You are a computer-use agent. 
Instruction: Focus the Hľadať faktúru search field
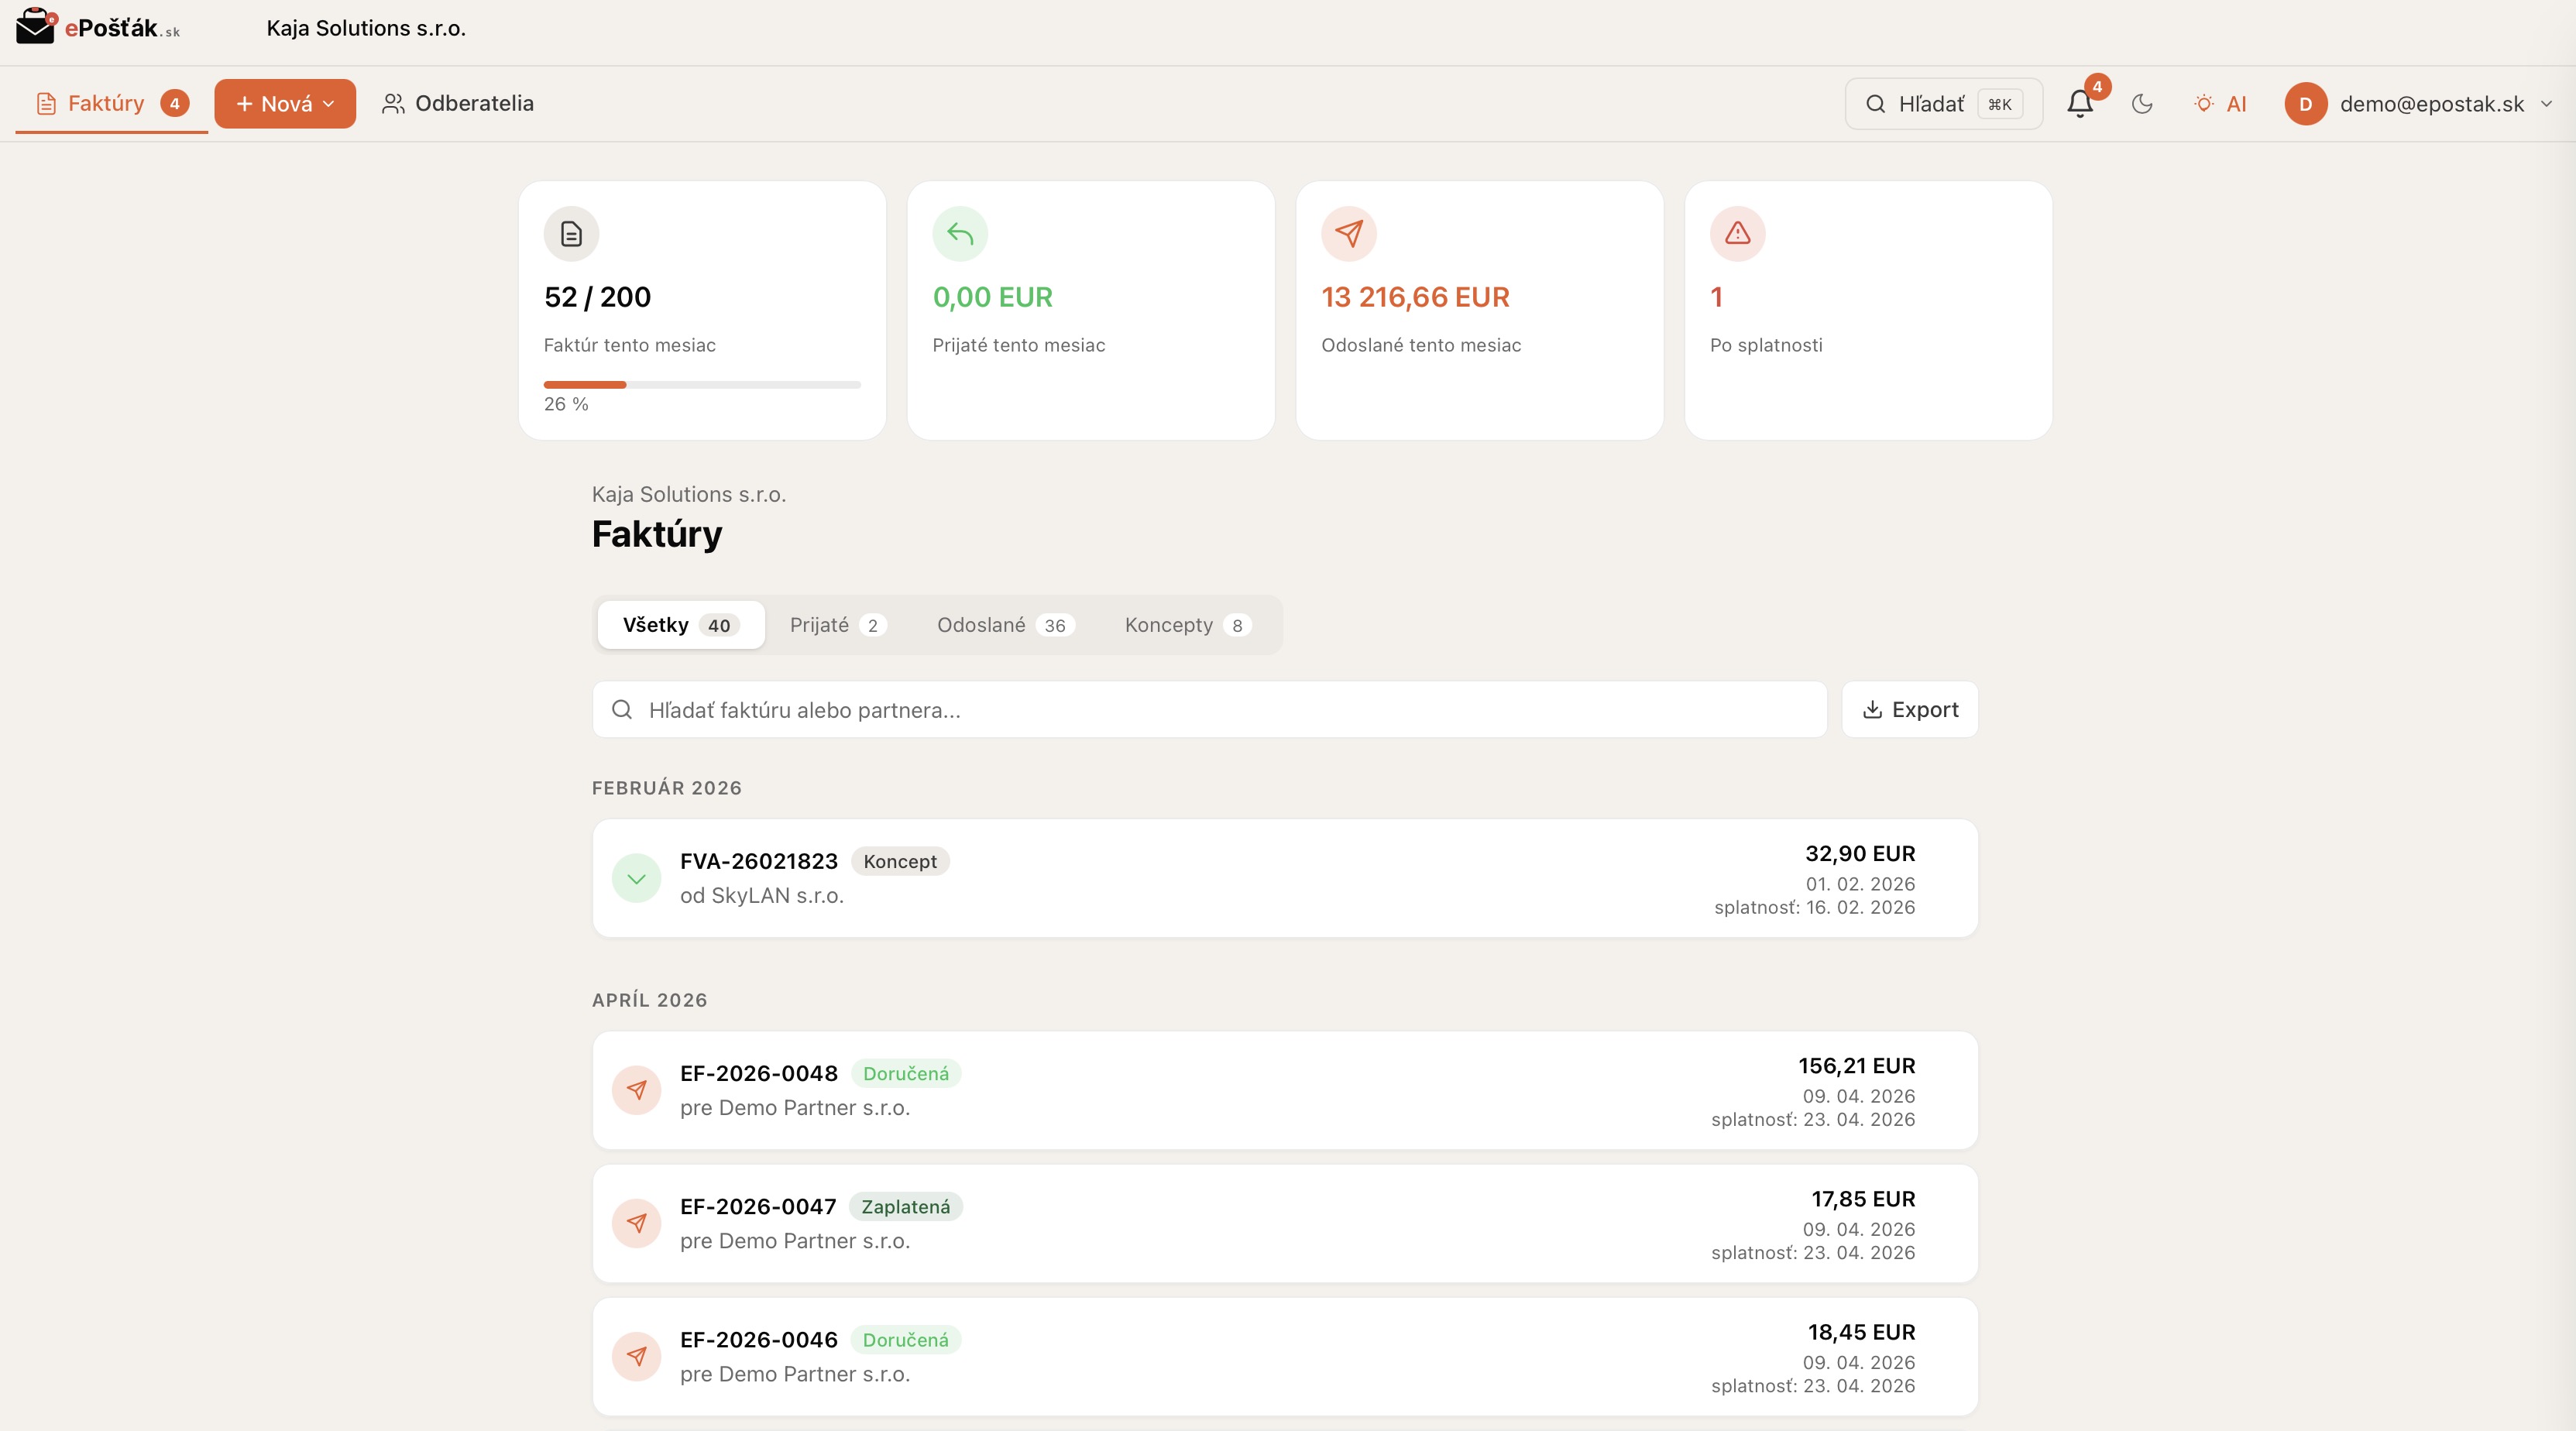pos(1208,709)
